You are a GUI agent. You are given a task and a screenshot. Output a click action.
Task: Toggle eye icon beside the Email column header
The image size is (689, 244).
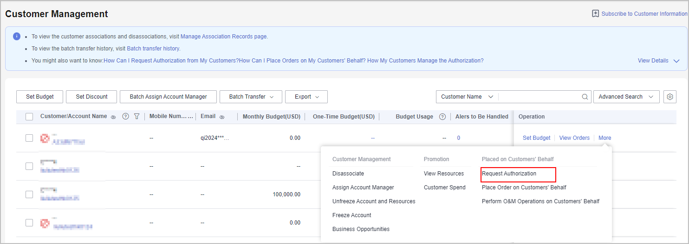coord(222,117)
